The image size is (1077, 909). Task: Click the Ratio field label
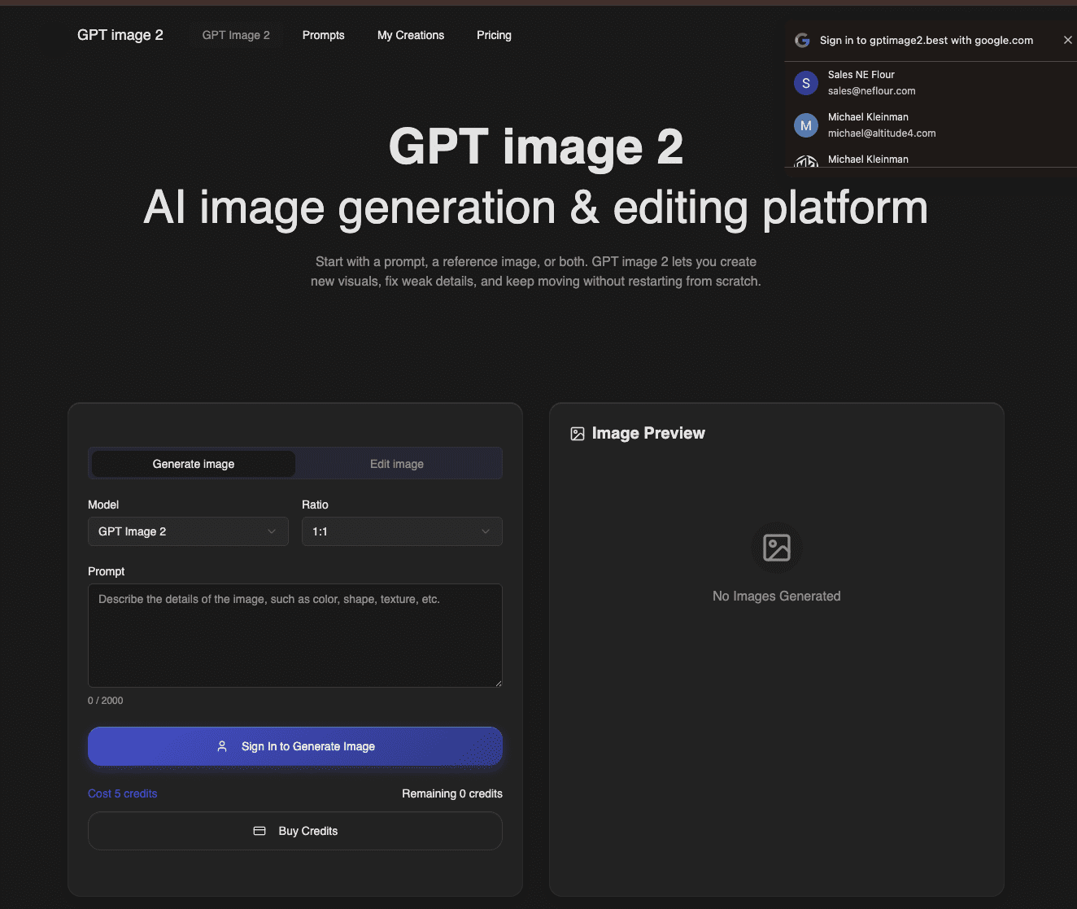point(315,505)
